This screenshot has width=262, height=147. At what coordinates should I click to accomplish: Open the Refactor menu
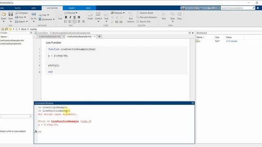118,13
